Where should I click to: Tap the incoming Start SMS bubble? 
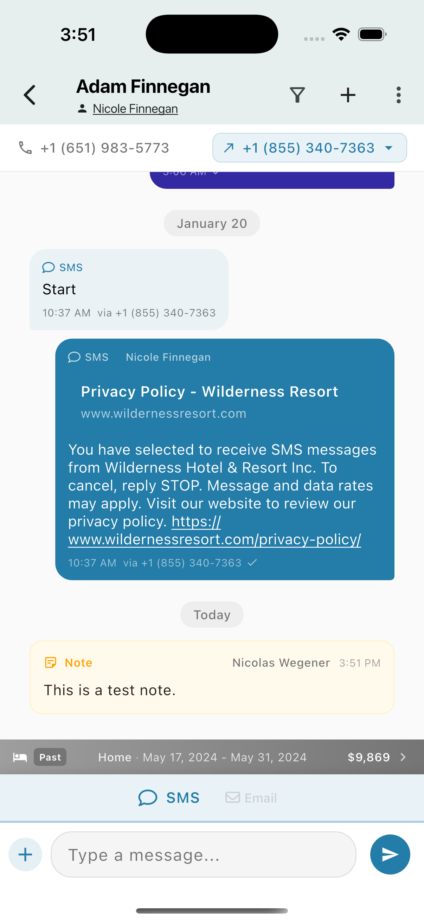click(x=129, y=289)
